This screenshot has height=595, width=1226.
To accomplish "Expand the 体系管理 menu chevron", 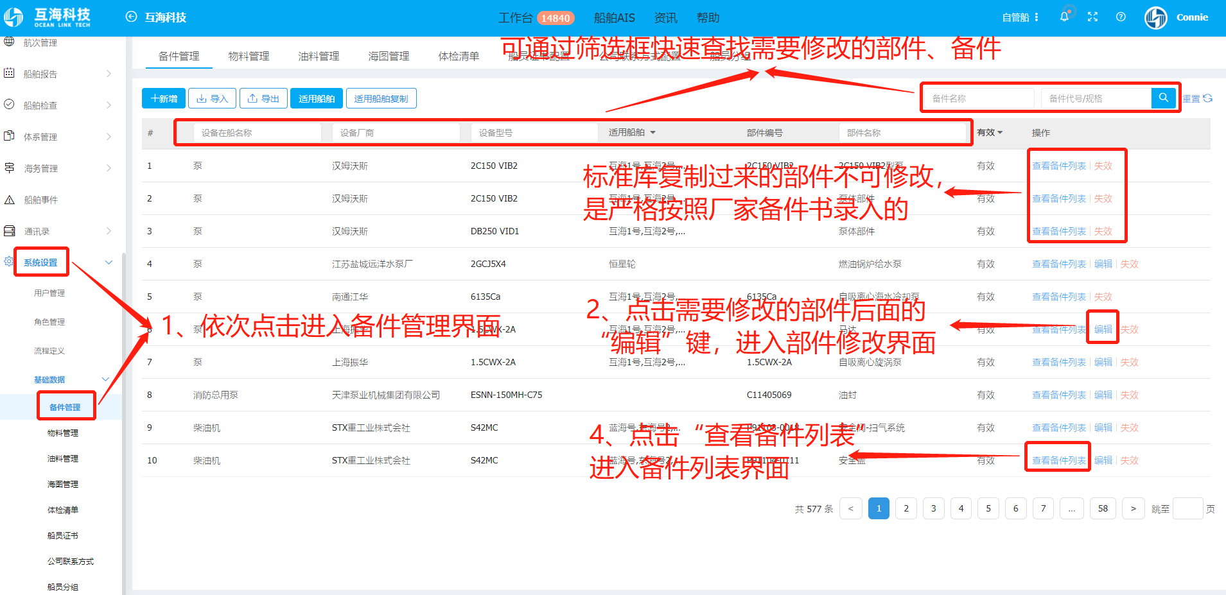I will pyautogui.click(x=109, y=137).
